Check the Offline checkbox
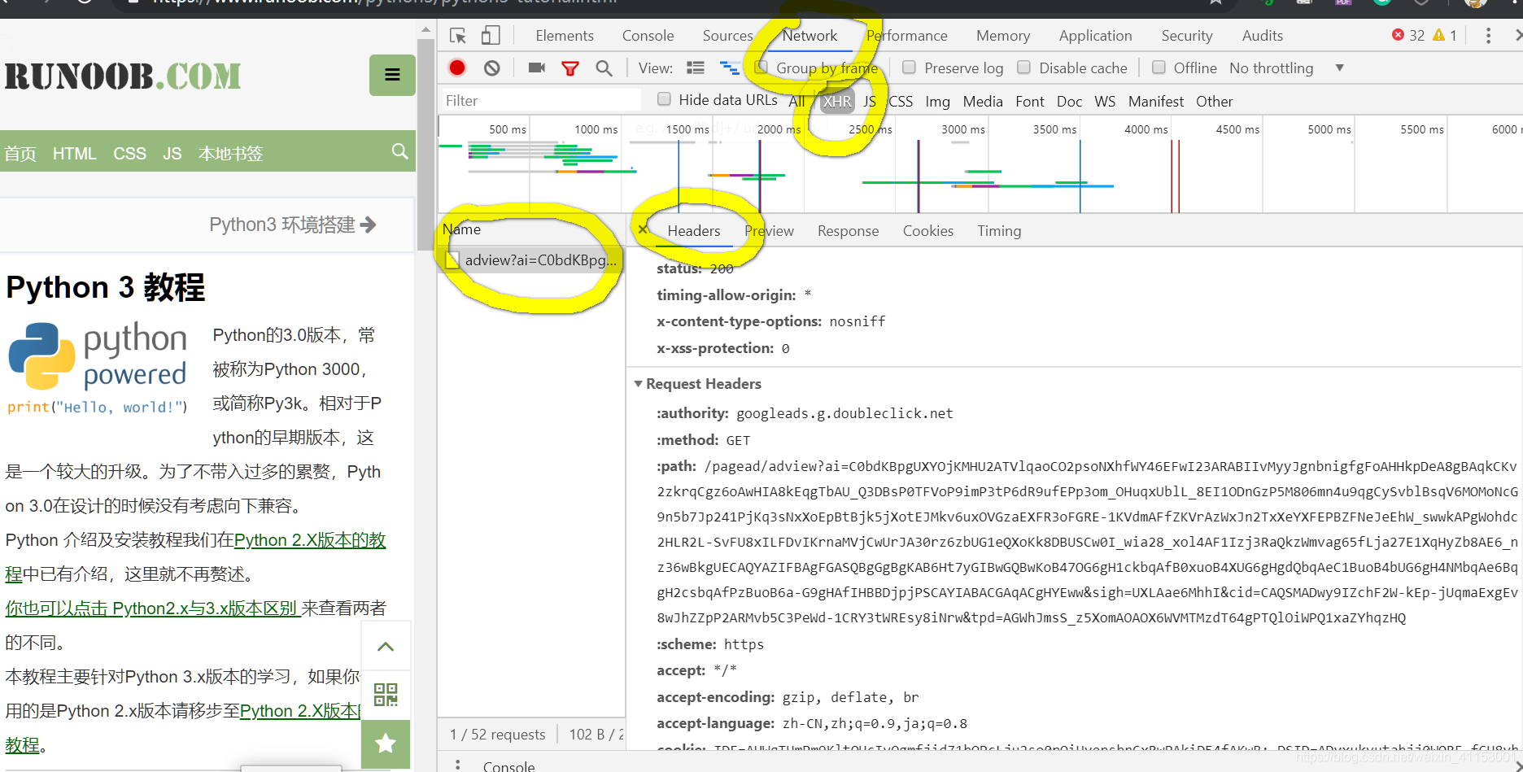1523x772 pixels. coord(1159,68)
